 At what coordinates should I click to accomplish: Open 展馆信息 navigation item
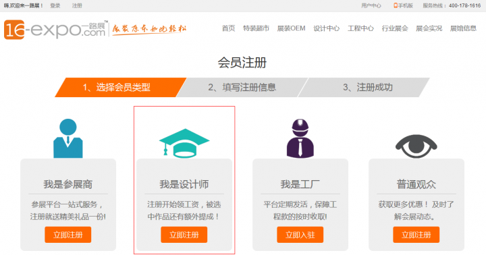(x=463, y=28)
